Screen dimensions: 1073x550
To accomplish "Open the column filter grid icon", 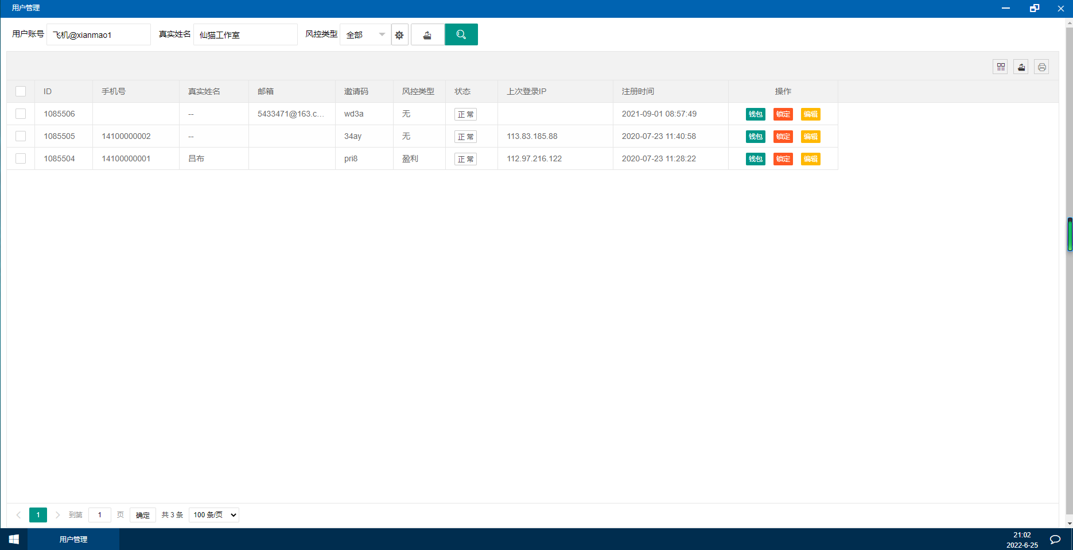I will point(1000,67).
